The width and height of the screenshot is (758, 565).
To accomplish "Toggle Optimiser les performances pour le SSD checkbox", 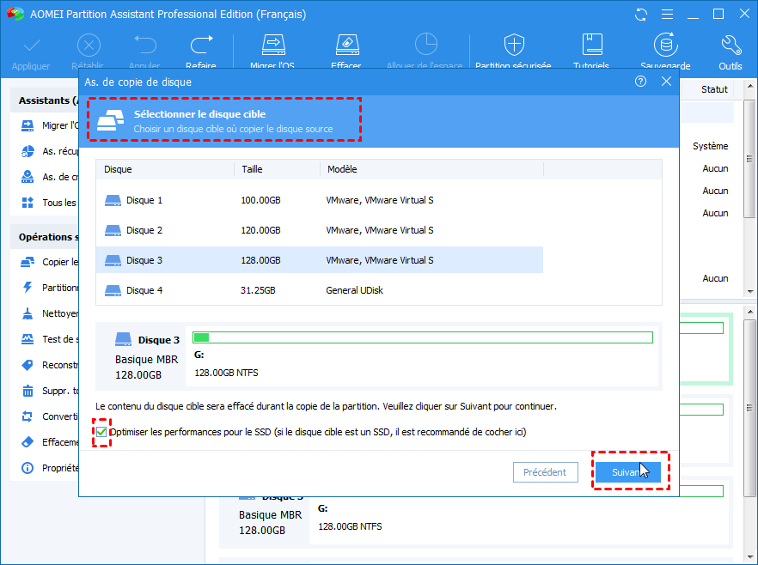I will coord(101,432).
